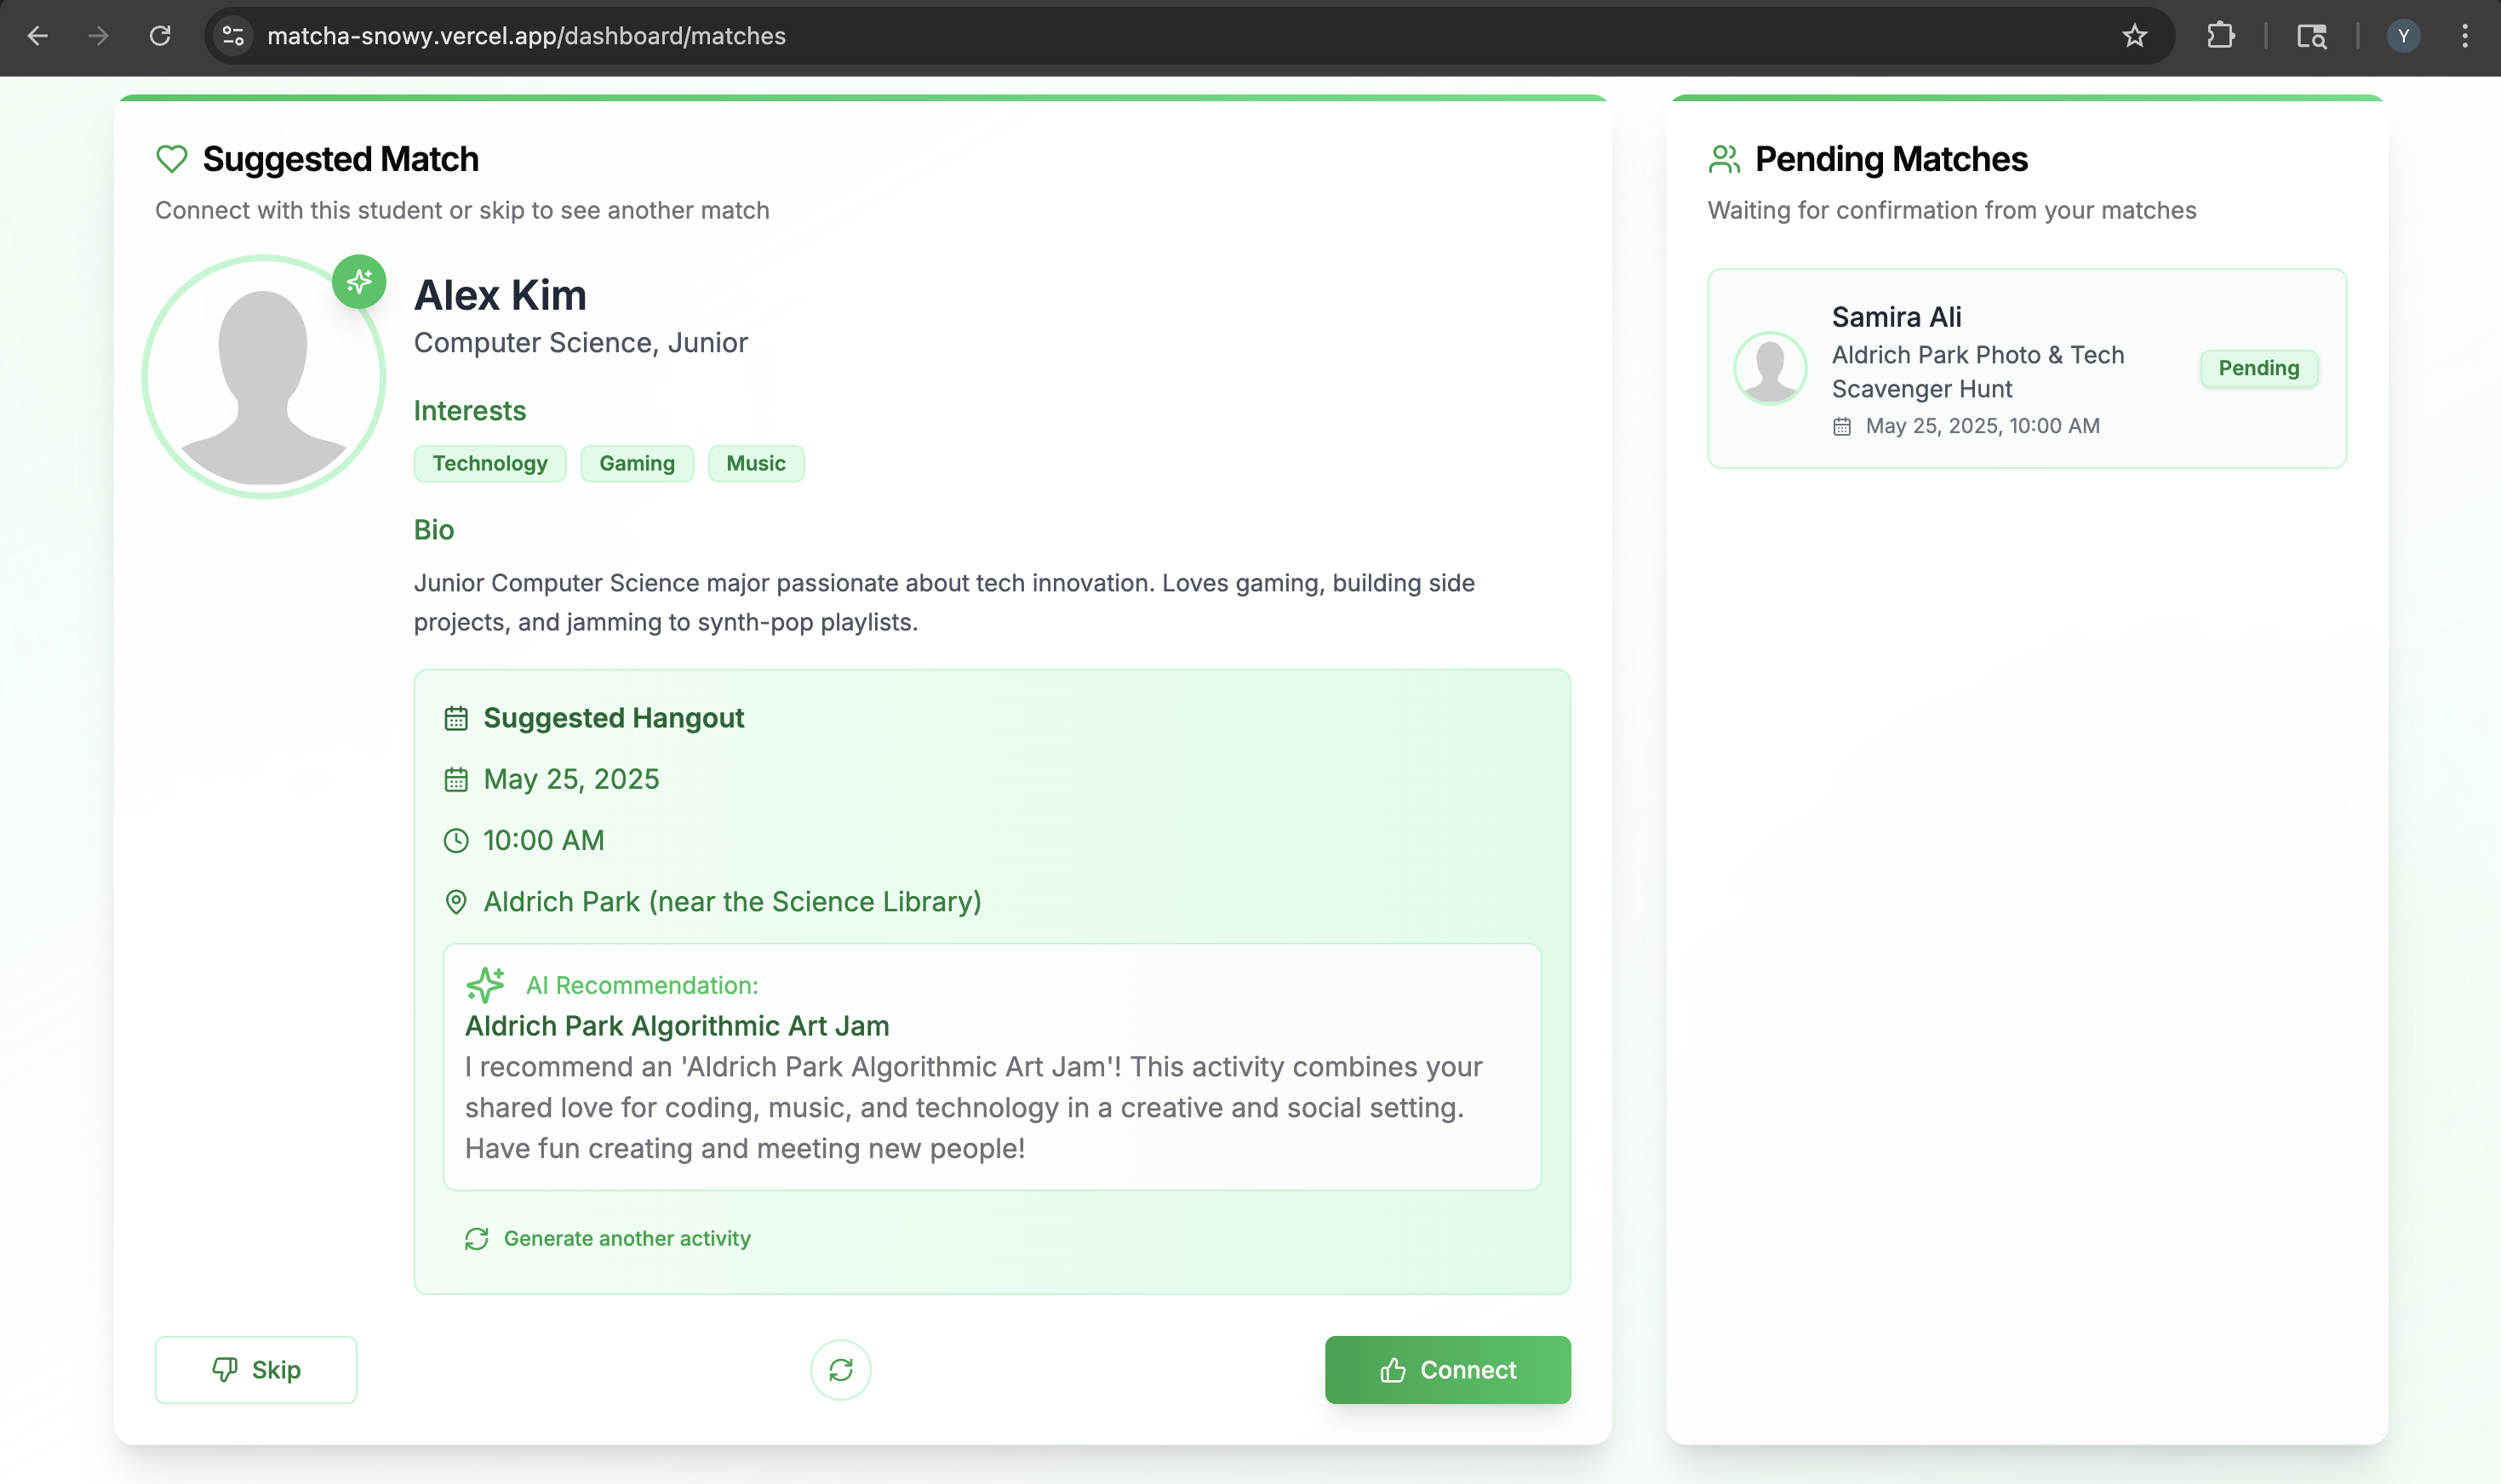Reload the page using browser refresh
Image resolution: width=2501 pixels, height=1484 pixels.
(x=160, y=36)
